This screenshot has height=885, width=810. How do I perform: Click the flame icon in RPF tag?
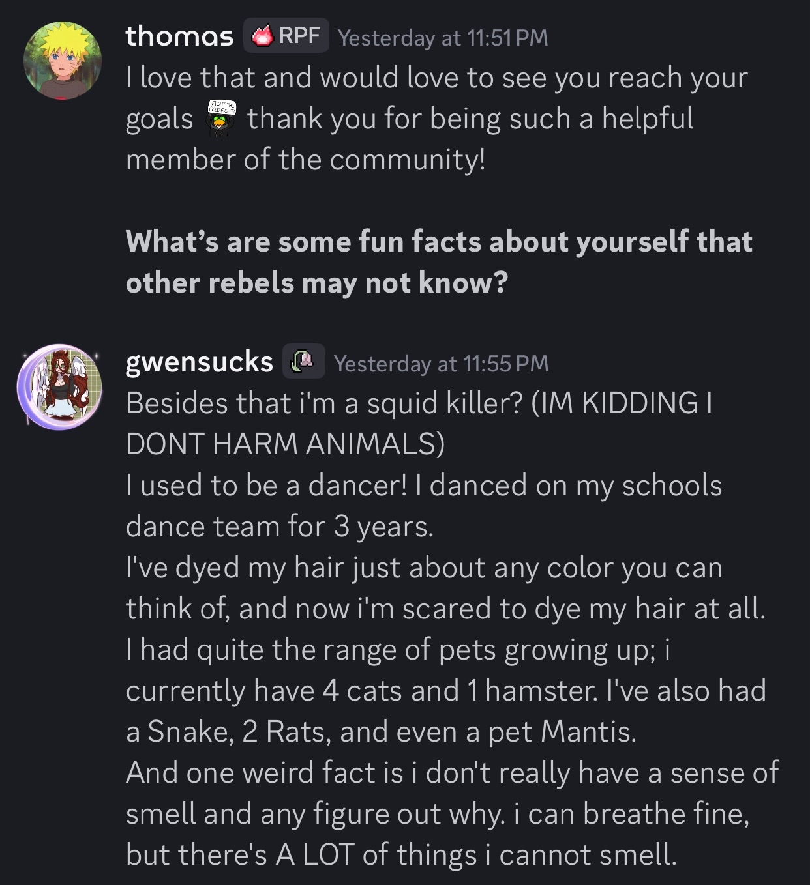(262, 36)
